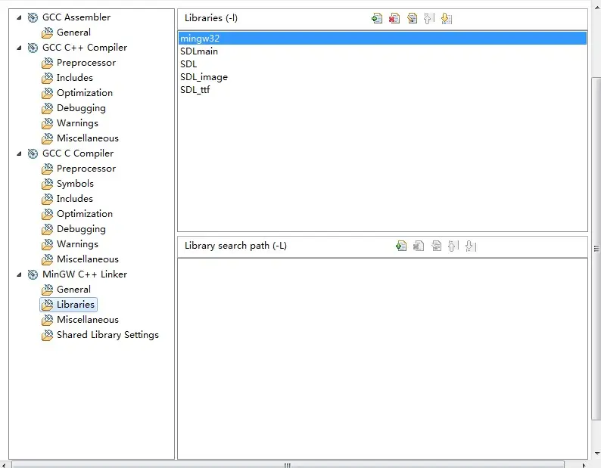The height and width of the screenshot is (468, 601).
Task: Select the SDL library entry
Action: point(382,64)
